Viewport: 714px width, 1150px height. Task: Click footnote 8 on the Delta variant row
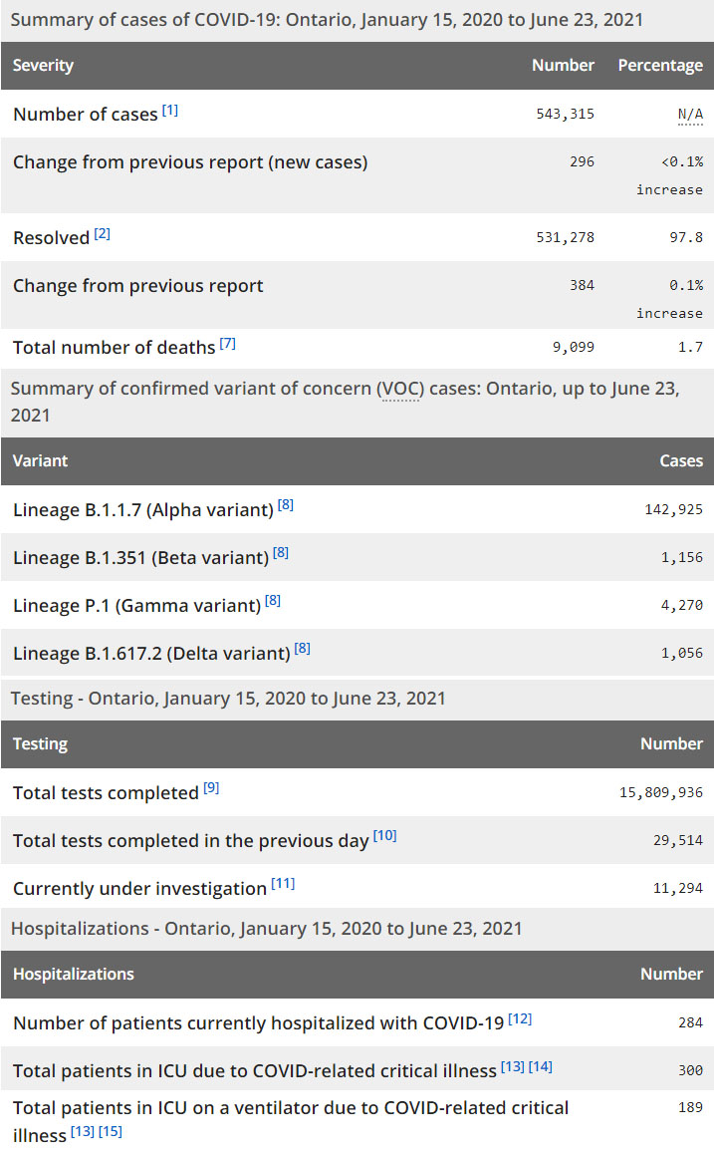(303, 649)
